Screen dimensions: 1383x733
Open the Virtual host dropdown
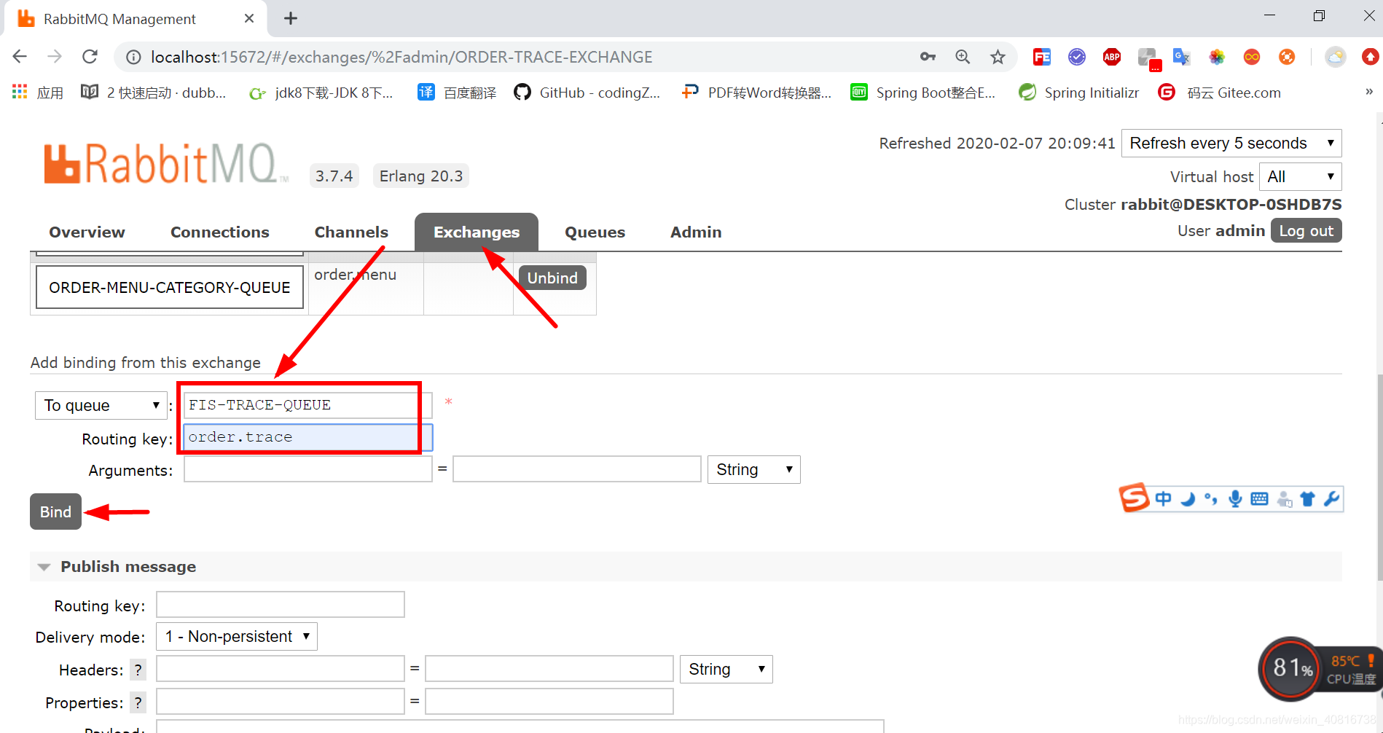pyautogui.click(x=1301, y=177)
